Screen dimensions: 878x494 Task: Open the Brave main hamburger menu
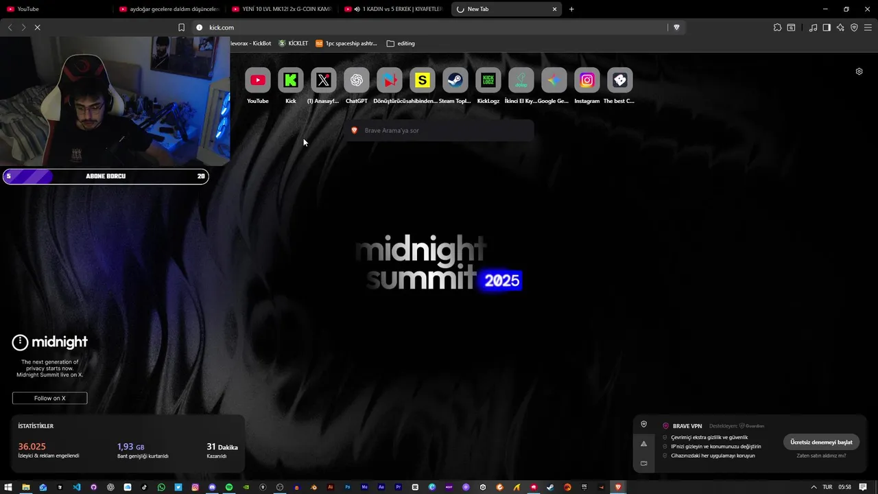tap(868, 27)
